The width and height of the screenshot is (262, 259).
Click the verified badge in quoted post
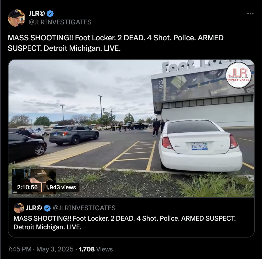(x=47, y=208)
